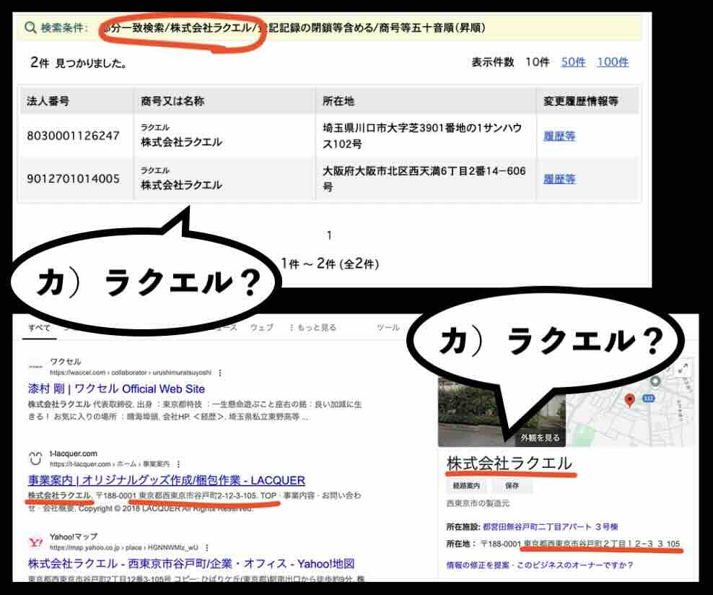
Task: Expand the map with the arrows icon
Action: [683, 369]
